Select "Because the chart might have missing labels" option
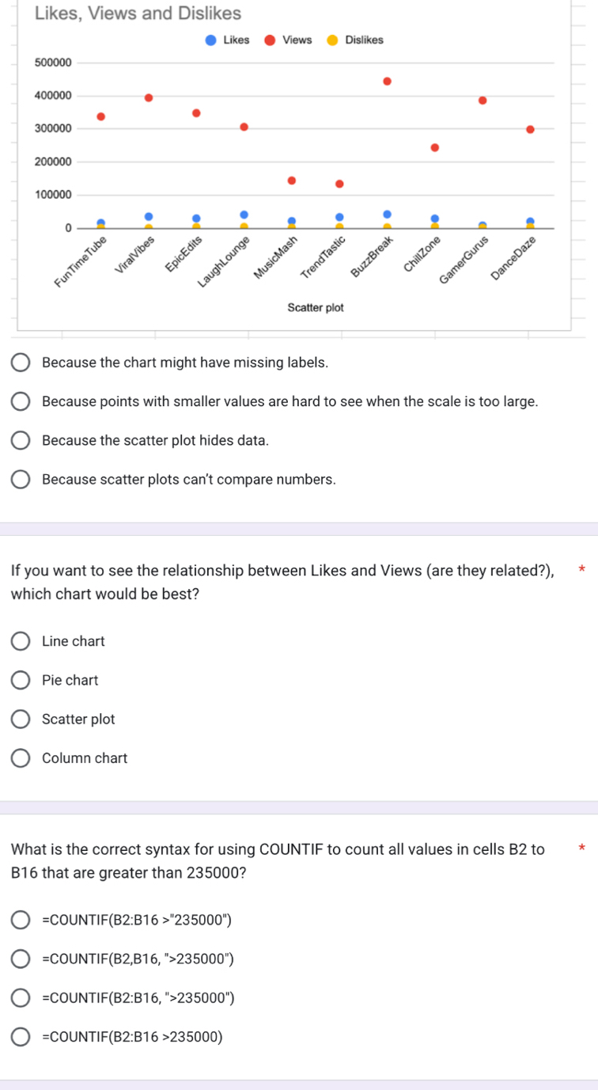This screenshot has width=598, height=1090. (x=23, y=363)
